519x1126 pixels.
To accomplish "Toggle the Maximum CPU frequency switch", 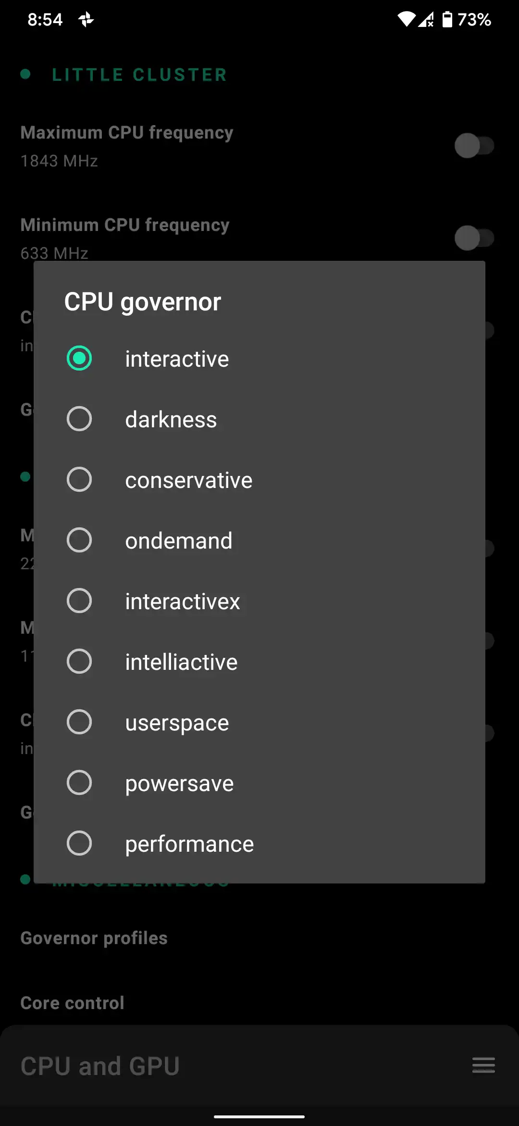I will click(x=474, y=146).
